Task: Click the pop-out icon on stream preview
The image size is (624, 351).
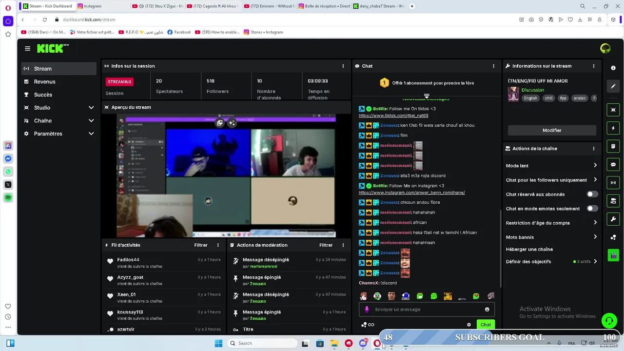Action: coord(220,123)
